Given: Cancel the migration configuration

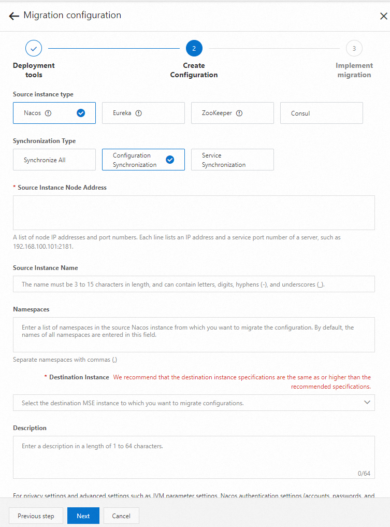Looking at the screenshot, I should coord(121,516).
